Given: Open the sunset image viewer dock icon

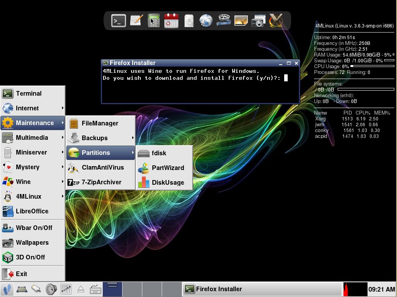Looking at the screenshot, I should point(241,21).
